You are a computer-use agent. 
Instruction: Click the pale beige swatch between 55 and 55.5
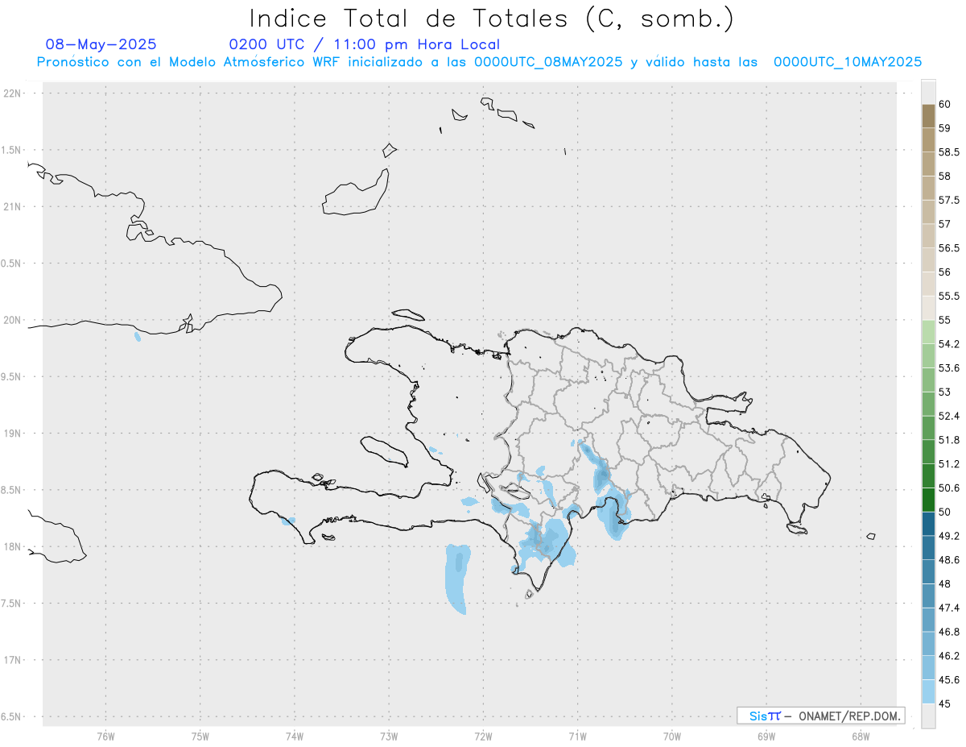coord(928,308)
